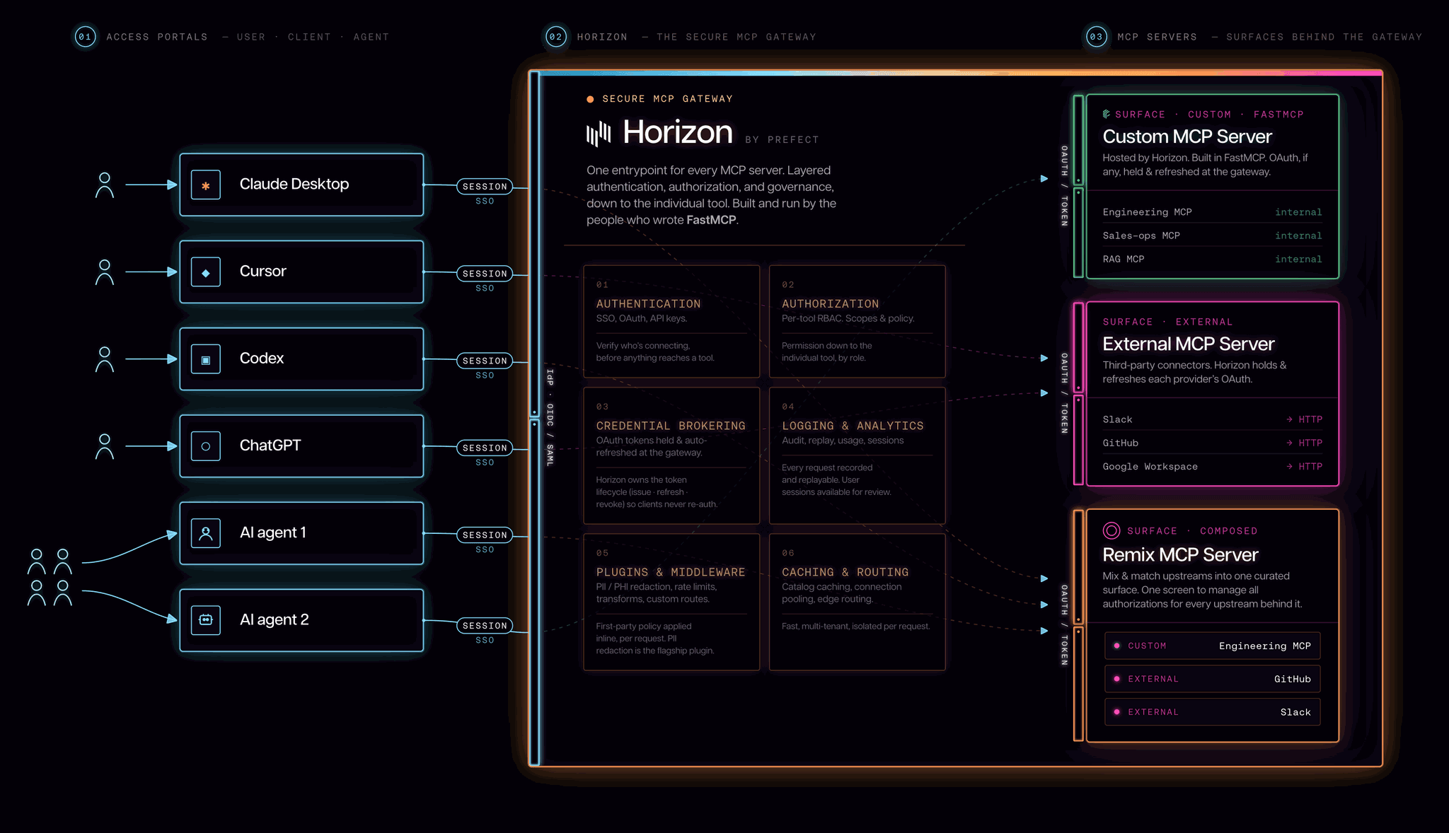Click the BY PREFECT label

(x=782, y=140)
